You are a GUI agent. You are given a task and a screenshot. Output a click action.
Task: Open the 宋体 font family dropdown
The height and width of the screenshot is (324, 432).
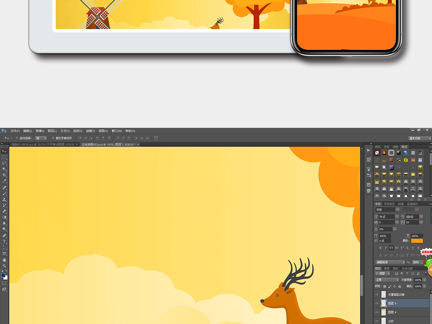(x=387, y=210)
